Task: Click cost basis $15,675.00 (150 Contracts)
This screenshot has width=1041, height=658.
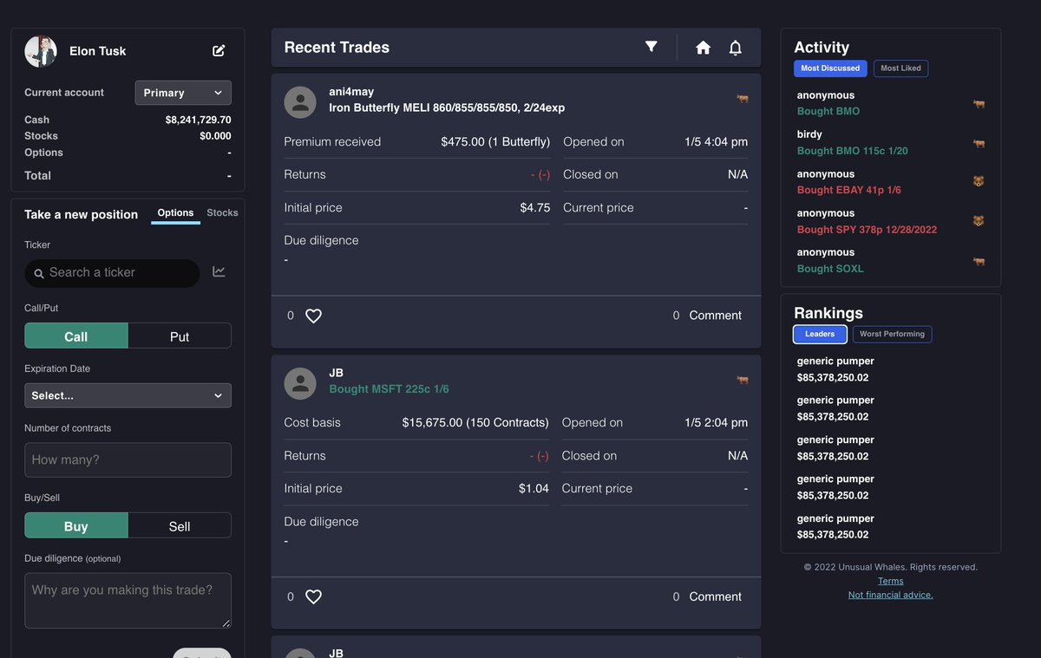Action: click(475, 423)
